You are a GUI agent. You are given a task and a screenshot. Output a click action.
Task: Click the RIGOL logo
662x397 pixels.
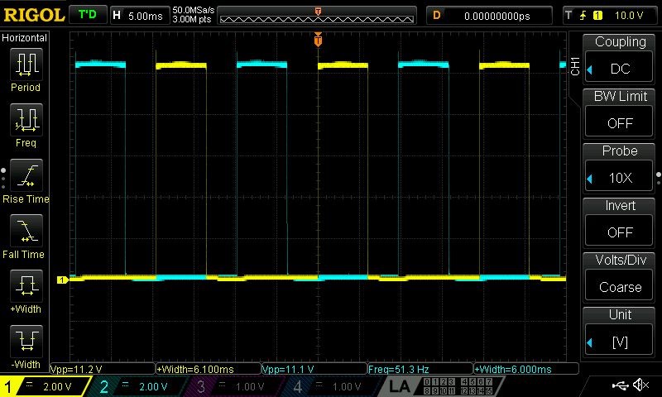(34, 15)
